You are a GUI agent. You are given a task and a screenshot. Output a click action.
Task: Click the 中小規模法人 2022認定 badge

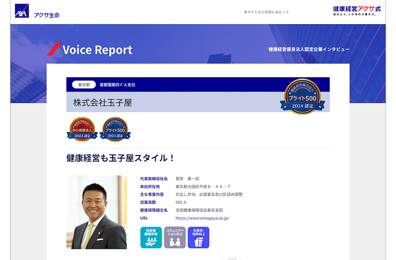(x=82, y=129)
